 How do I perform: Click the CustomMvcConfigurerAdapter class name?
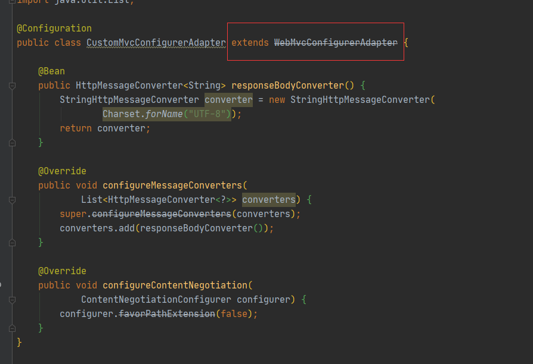pyautogui.click(x=156, y=43)
